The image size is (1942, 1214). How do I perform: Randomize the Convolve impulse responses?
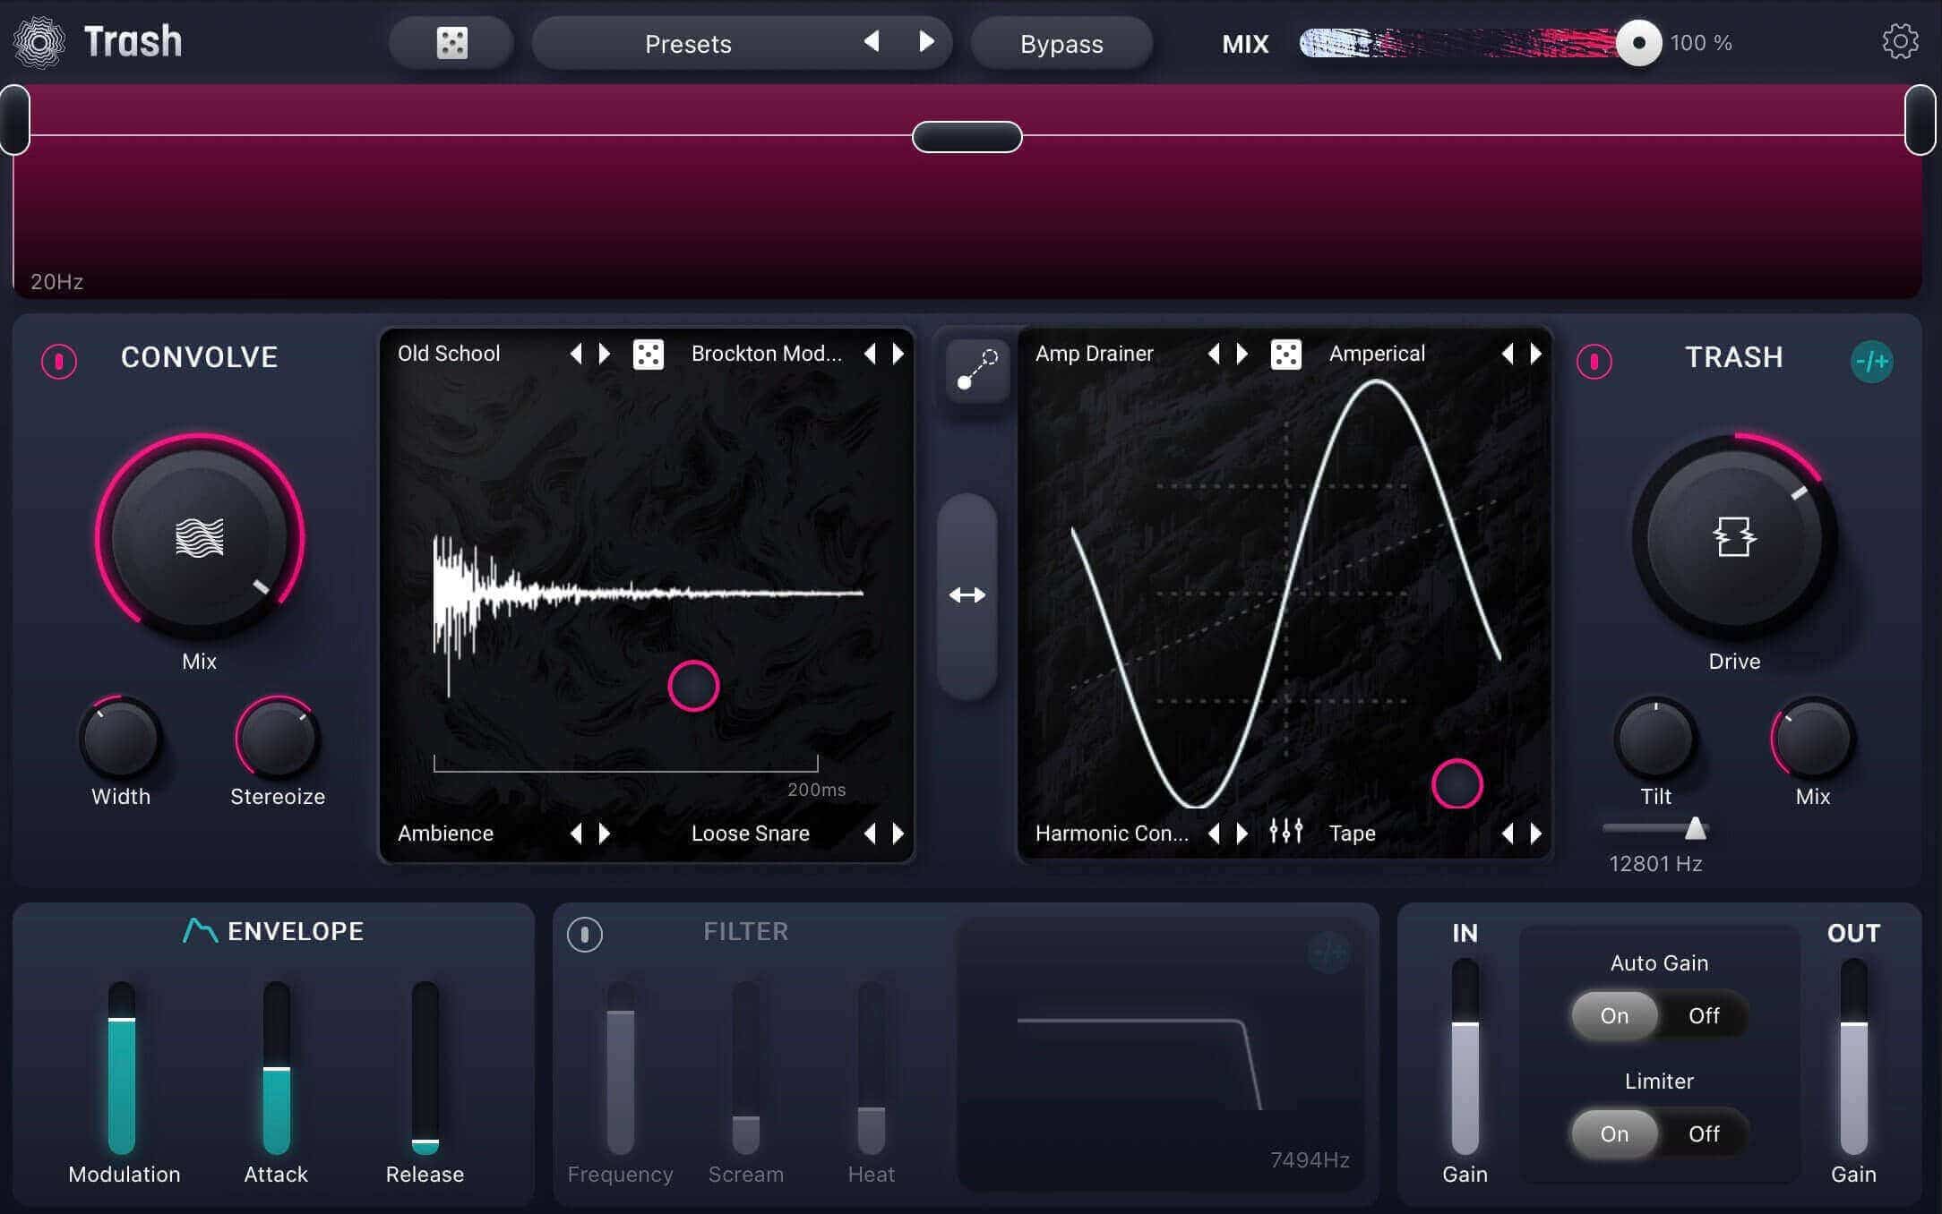pos(649,354)
